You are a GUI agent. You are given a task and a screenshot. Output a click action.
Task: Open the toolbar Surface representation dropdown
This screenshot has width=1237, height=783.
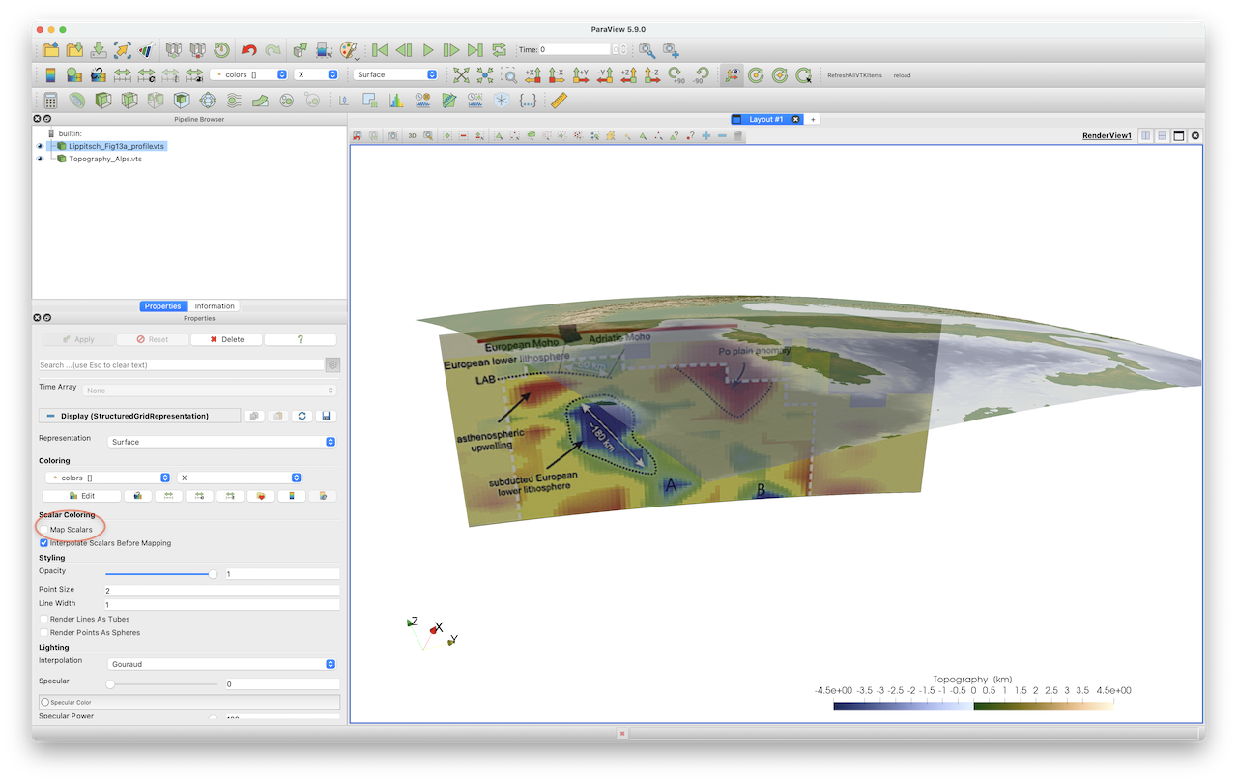click(396, 74)
